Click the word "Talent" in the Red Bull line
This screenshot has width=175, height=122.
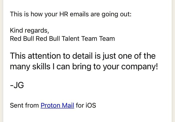click(70, 39)
